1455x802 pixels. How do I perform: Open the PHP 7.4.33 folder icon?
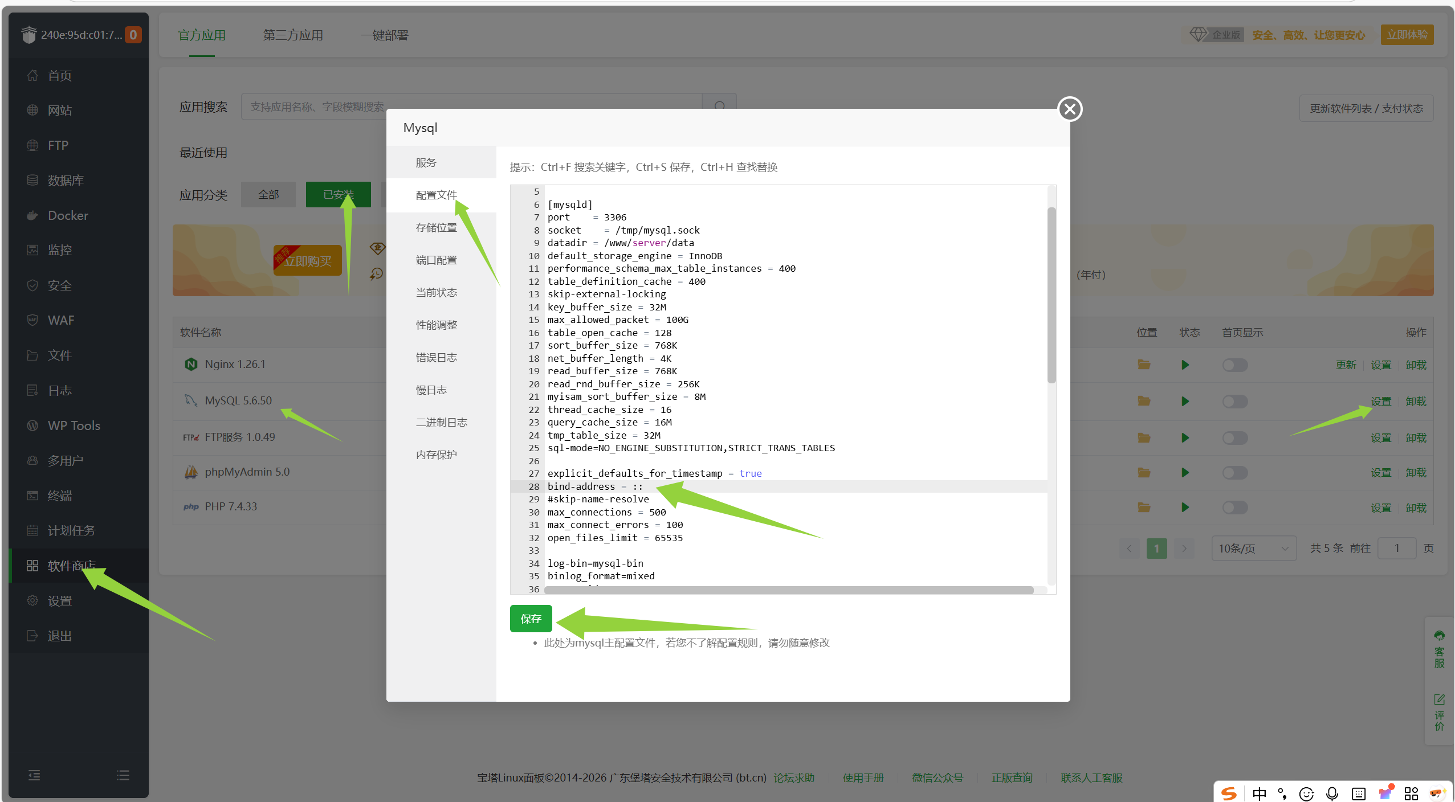[1143, 507]
